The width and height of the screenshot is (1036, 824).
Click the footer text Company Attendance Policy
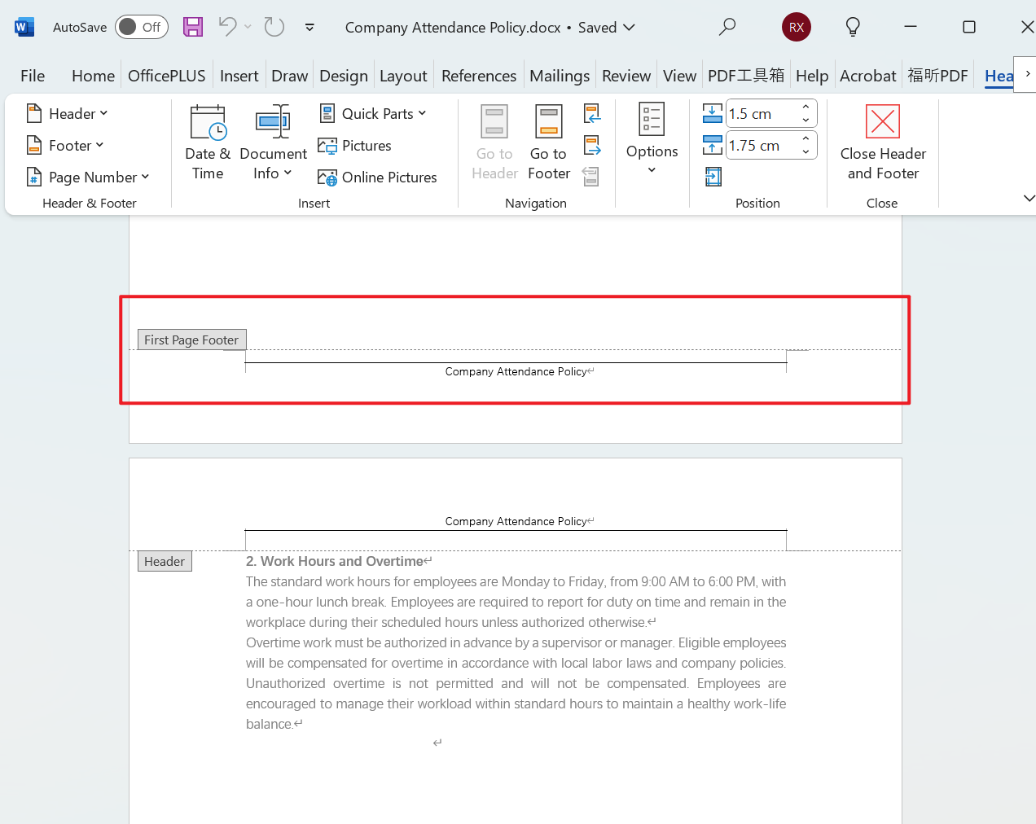coord(516,372)
